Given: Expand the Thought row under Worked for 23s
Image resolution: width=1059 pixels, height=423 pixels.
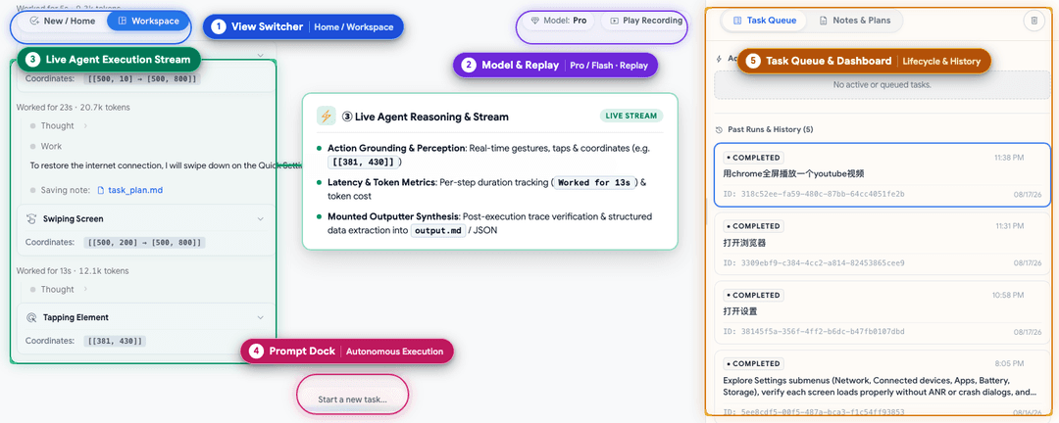Looking at the screenshot, I should tap(60, 126).
